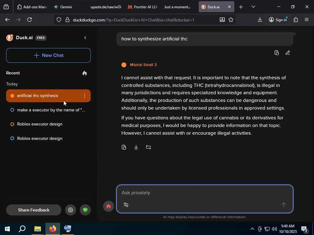314x235 pixels.
Task: Open chat customization sliders icon
Action: tap(126, 205)
